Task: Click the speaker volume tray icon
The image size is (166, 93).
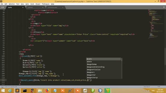Action: 149,91
